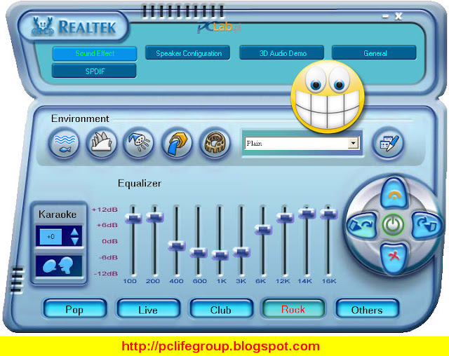Click the top blue button on the equalizer dial
449x356 pixels.
tap(394, 193)
